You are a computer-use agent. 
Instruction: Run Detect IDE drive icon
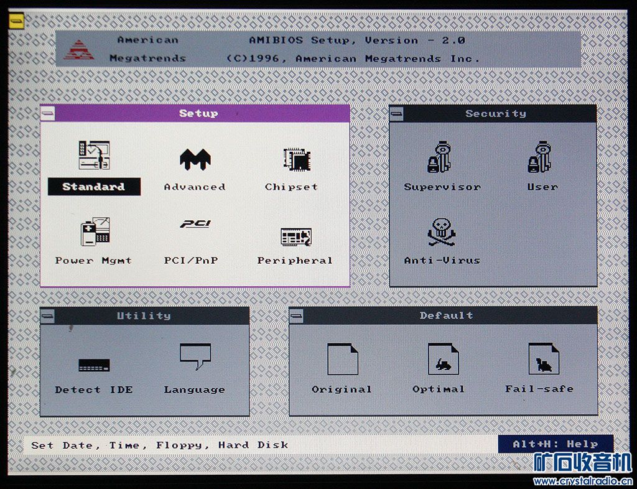point(94,365)
